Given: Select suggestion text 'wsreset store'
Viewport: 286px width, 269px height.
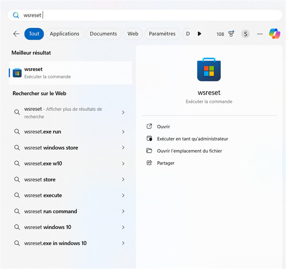Looking at the screenshot, I should pyautogui.click(x=40, y=179).
